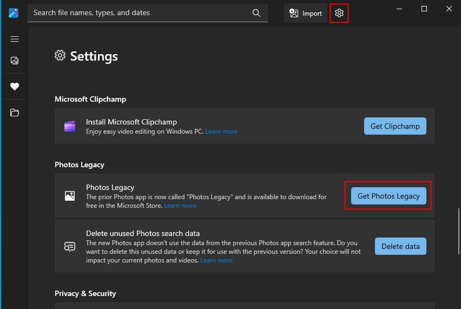
Task: Open the settings gear in title bar
Action: click(339, 13)
